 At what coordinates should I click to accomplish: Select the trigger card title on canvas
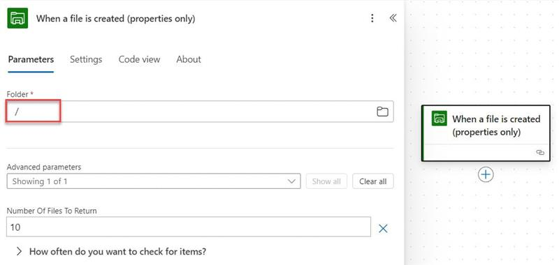point(496,126)
